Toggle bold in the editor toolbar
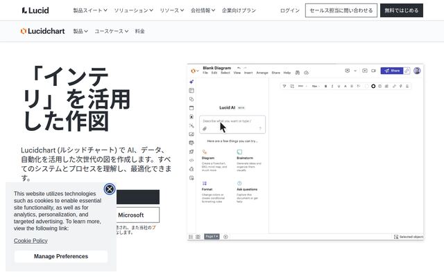 coord(325,86)
